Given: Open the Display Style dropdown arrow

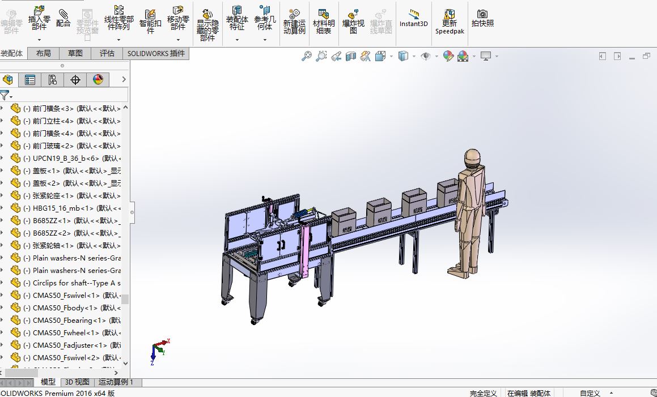Looking at the screenshot, I should pos(414,56).
